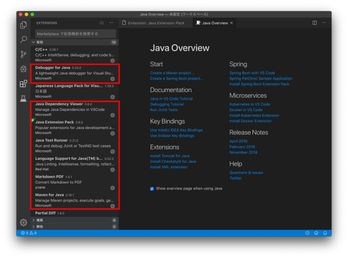Click Install Checkstyle for Java link
This screenshot has height=258, width=348.
point(173,161)
